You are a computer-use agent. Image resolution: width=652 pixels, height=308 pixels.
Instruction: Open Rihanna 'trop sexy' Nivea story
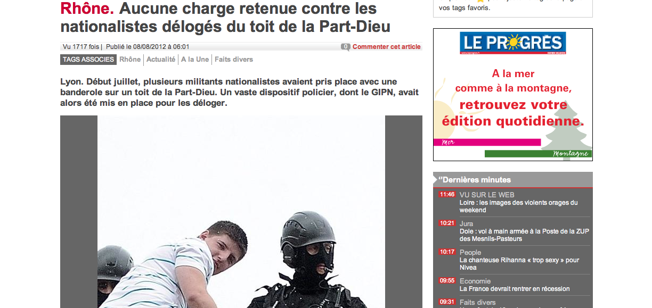[x=519, y=264]
